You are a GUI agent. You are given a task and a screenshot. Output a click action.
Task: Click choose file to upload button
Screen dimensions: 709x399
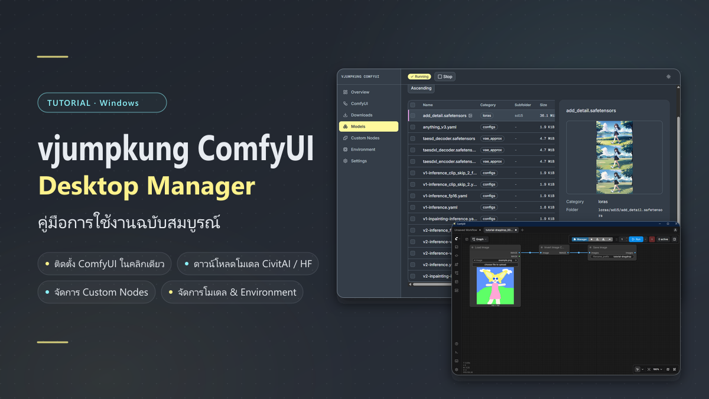495,264
